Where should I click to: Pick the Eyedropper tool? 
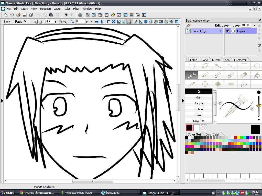pos(192,84)
